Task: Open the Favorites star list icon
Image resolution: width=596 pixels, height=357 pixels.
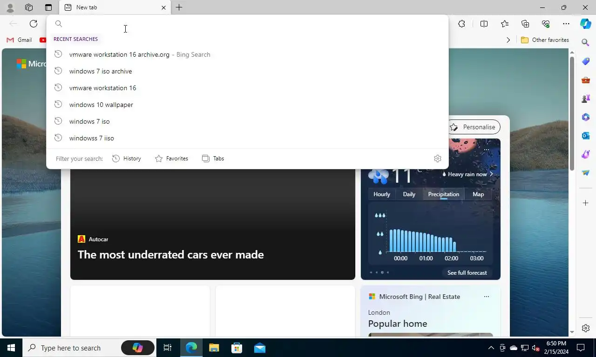Action: 505,24
